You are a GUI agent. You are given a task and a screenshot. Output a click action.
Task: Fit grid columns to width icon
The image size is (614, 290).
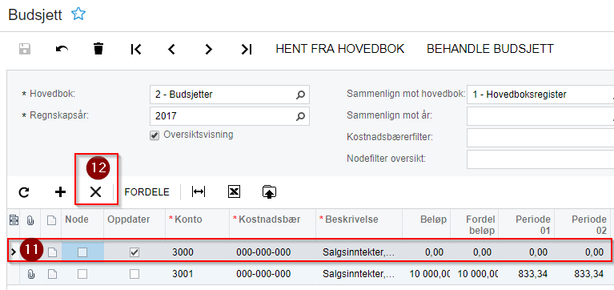tap(199, 191)
